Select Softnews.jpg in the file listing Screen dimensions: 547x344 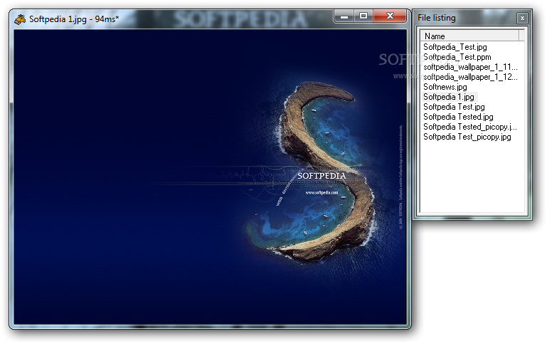tap(445, 87)
